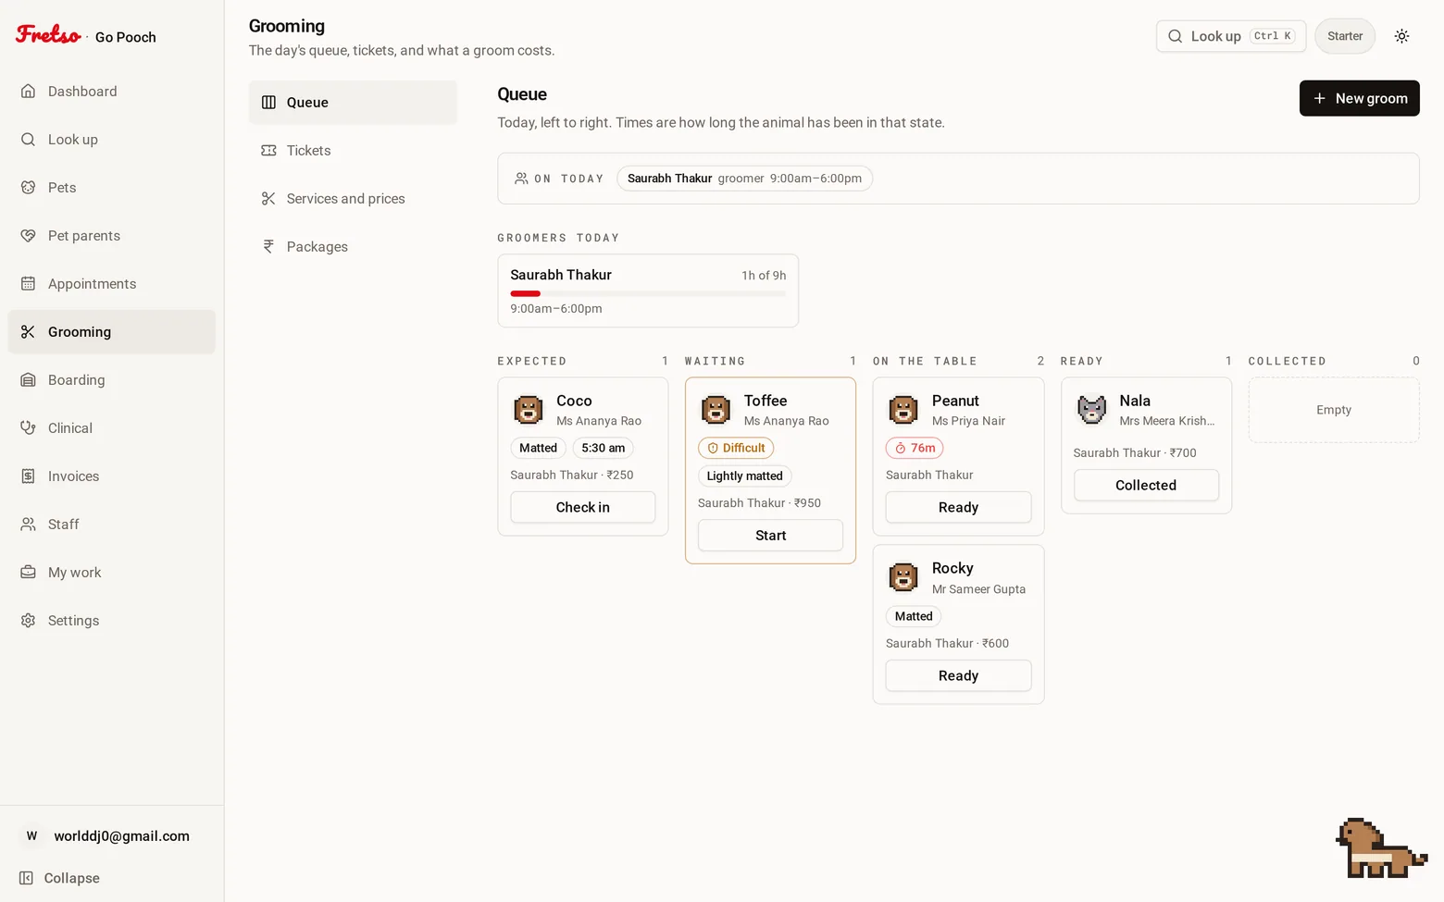Viewport: 1444px width, 902px height.
Task: Click the pixel dog mascot
Action: point(1380,848)
